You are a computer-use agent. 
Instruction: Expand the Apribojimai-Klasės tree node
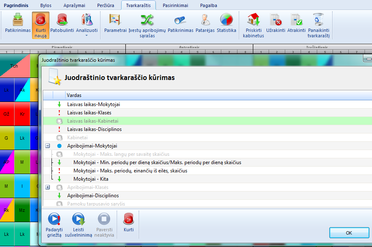click(47, 187)
